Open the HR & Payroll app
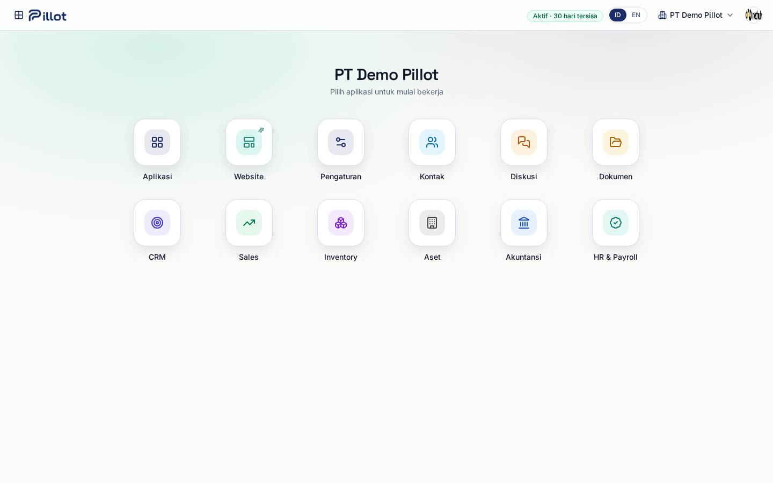The image size is (773, 483). click(x=616, y=223)
